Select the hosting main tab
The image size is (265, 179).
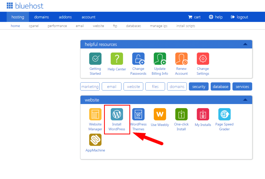pos(18,17)
